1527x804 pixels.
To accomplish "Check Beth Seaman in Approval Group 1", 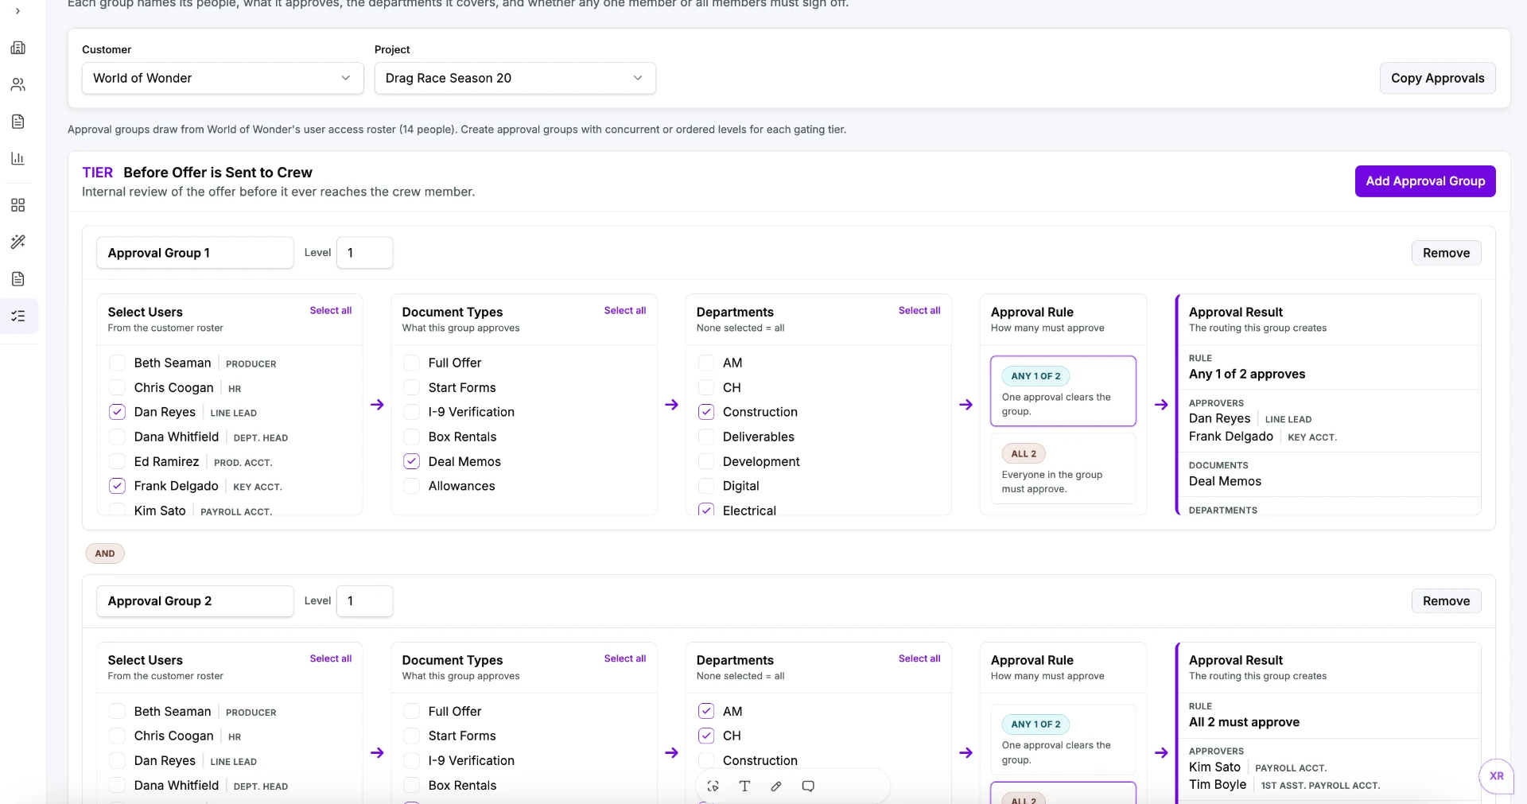I will pyautogui.click(x=117, y=363).
